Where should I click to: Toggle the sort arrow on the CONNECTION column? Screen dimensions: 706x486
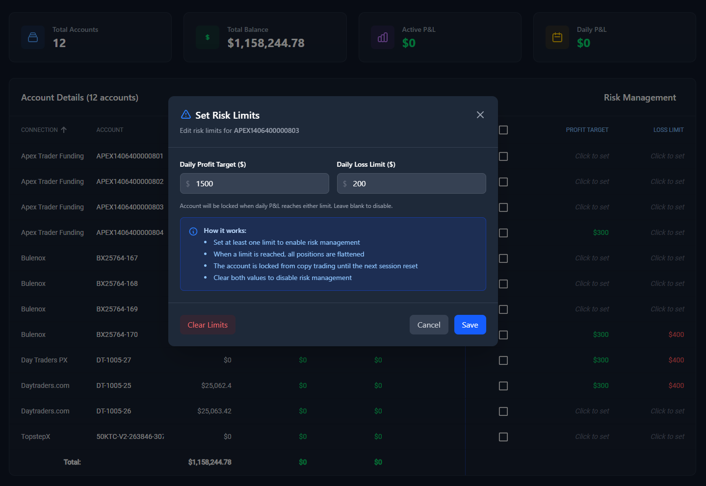click(64, 129)
